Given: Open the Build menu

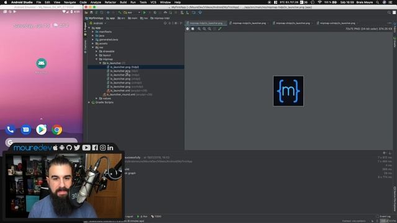Looking at the screenshot, I should [x=123, y=2].
